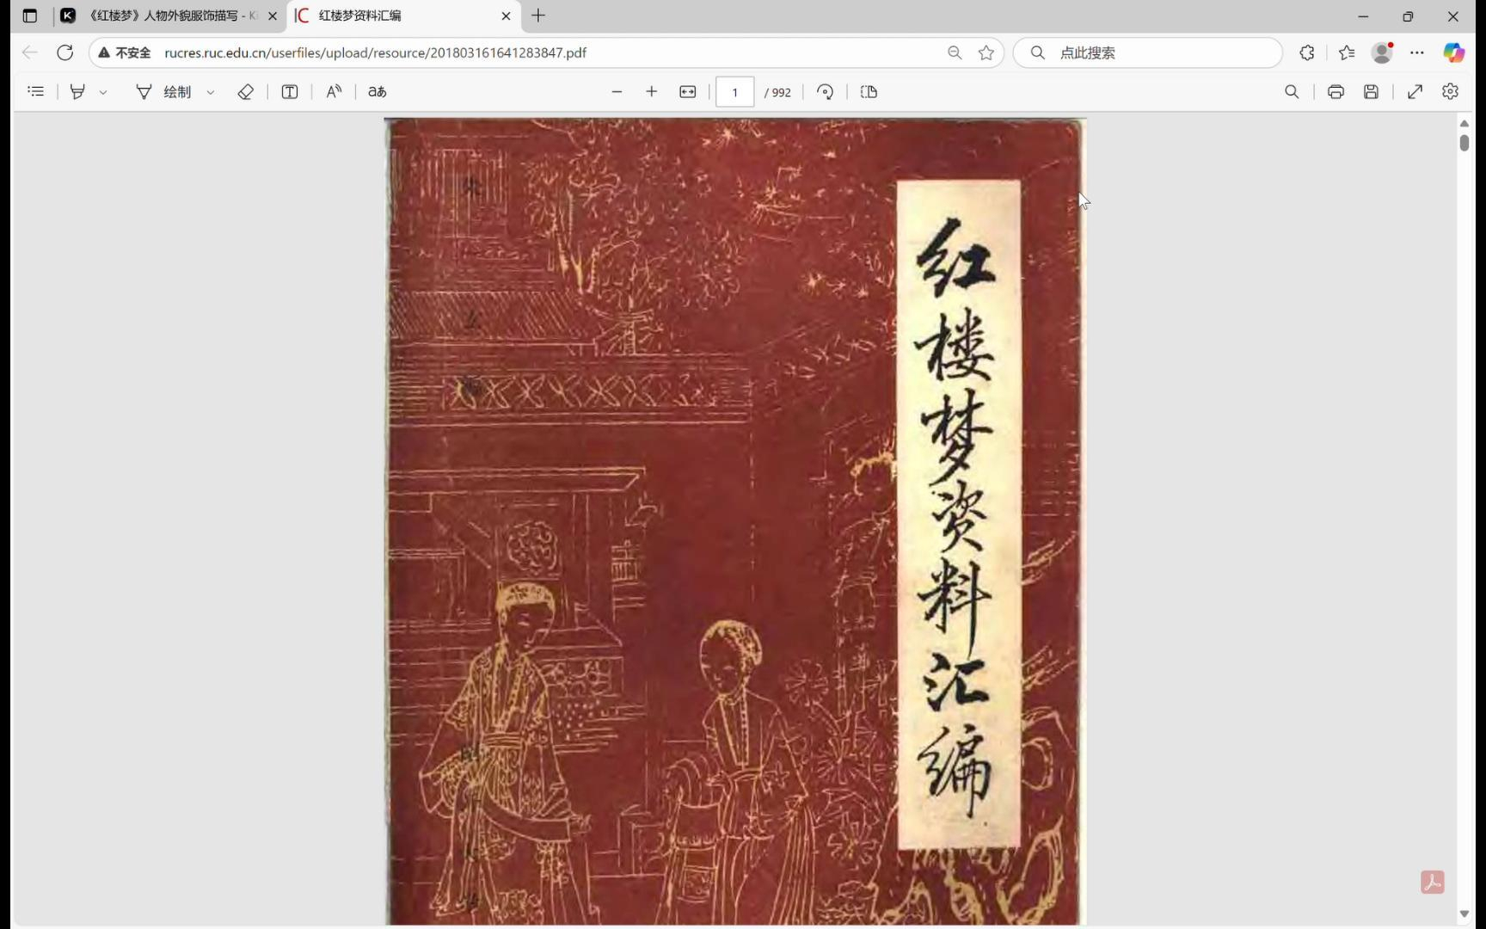The height and width of the screenshot is (929, 1486).
Task: Click the page number input field
Action: tap(735, 92)
